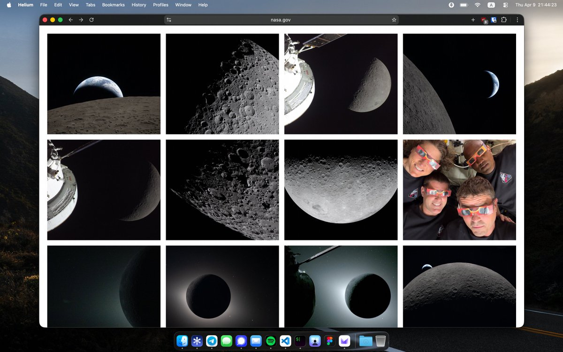Open Telegram from the Dock
Screen dimensions: 563x352
tap(212, 341)
